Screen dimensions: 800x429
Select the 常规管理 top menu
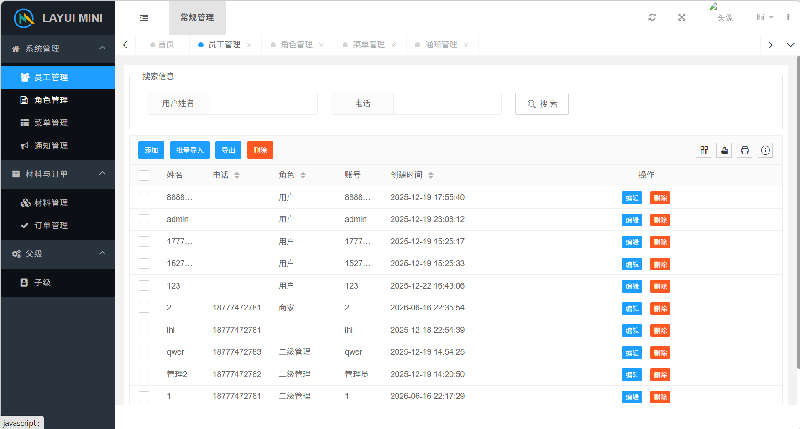[197, 17]
